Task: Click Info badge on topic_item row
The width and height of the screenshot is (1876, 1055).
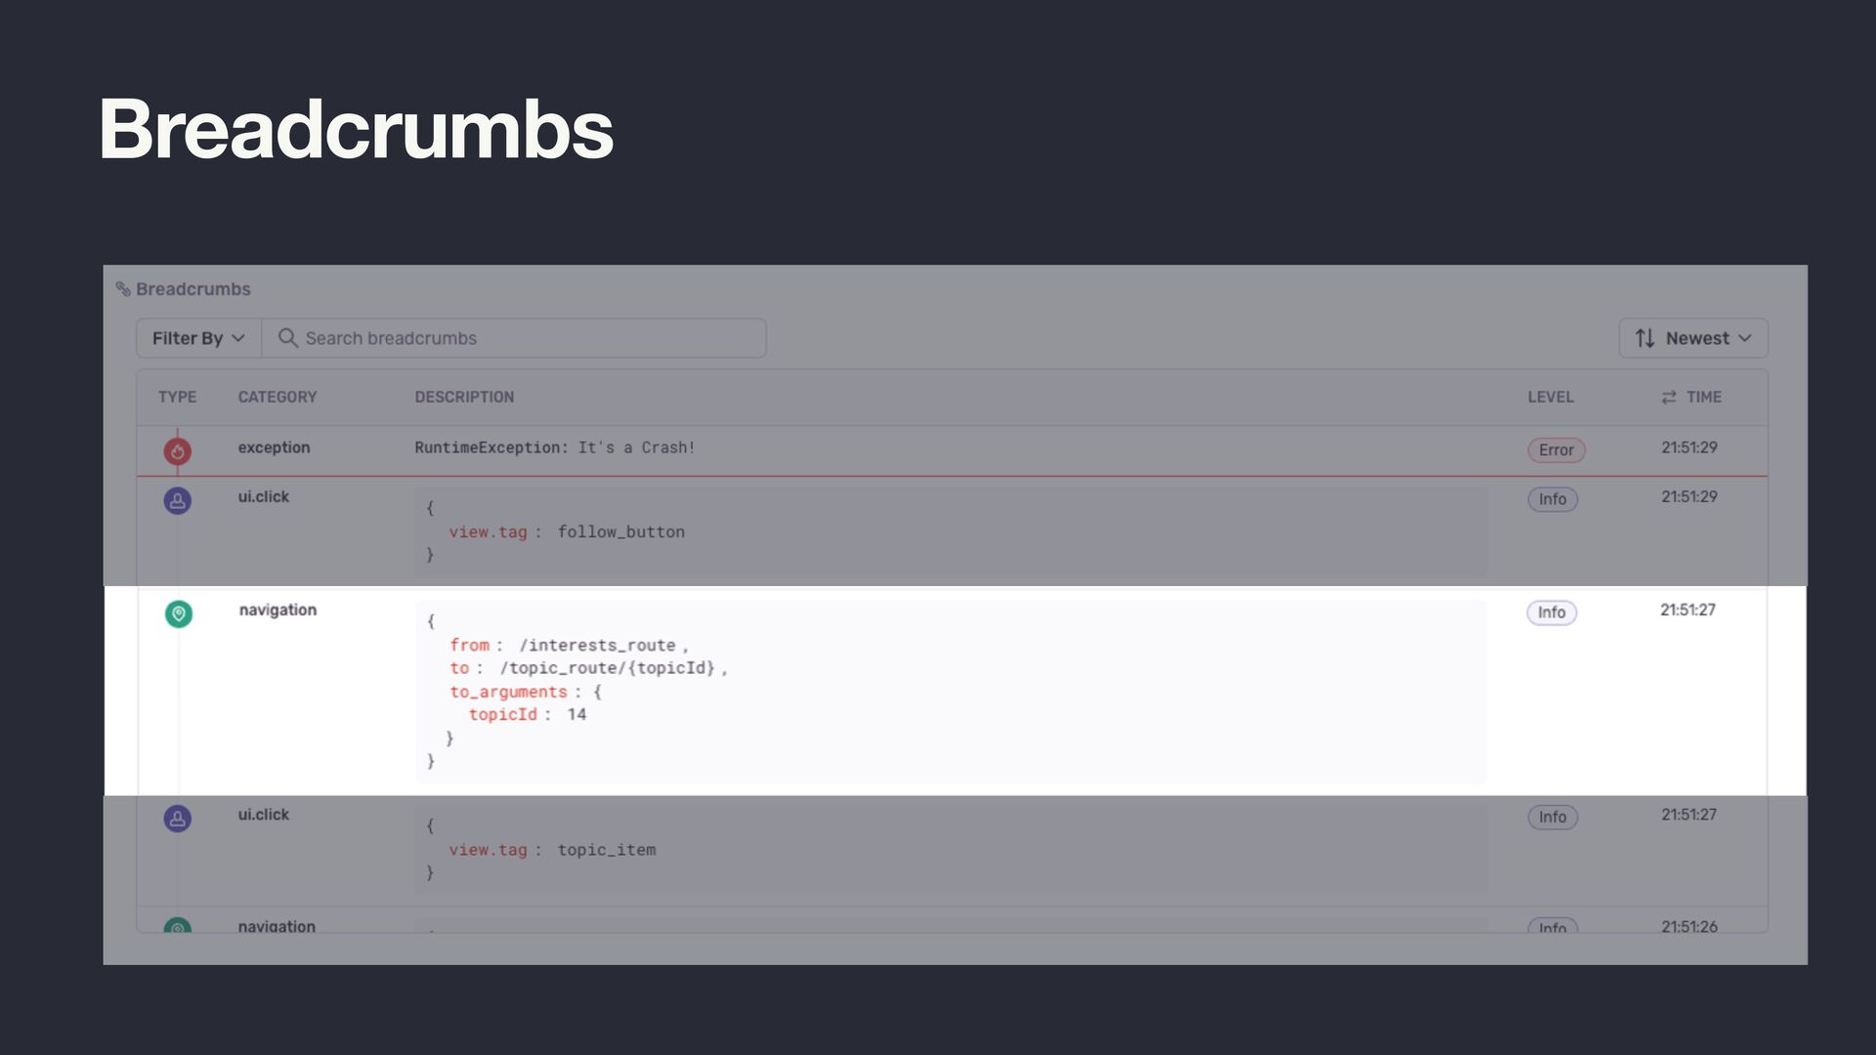Action: tap(1553, 818)
